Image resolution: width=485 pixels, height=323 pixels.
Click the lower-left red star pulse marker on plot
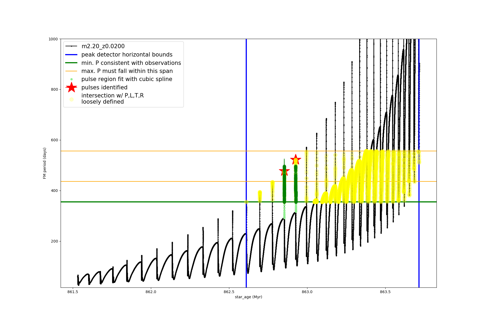coord(284,171)
